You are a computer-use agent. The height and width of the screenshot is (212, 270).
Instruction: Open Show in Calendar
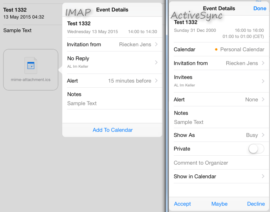[219, 176]
